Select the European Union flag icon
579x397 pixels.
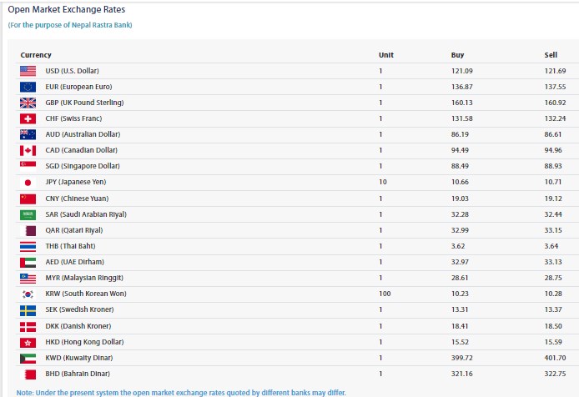tap(28, 87)
